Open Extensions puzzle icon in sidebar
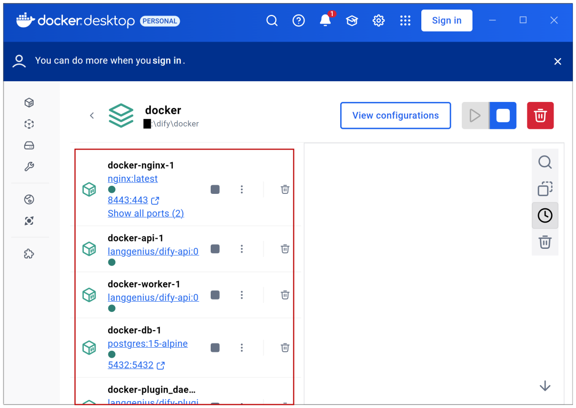 (x=29, y=254)
